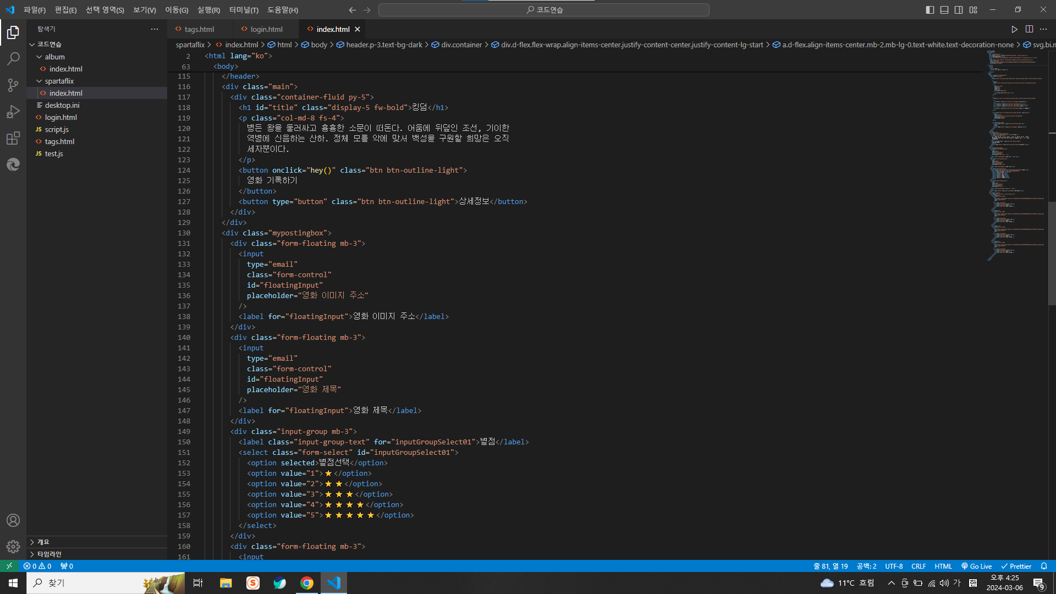Change the 공백: 2 indentation setting
Image resolution: width=1056 pixels, height=594 pixels.
coord(866,566)
